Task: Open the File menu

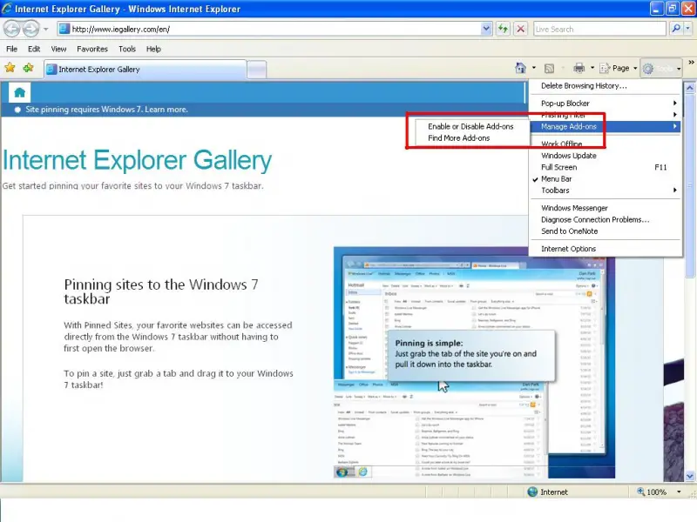Action: [x=12, y=49]
